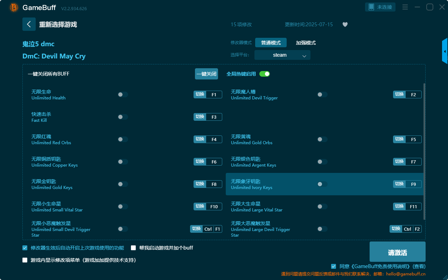Click 切换 hotkey button for Unlimited Gold Keys
Screen dimensions: 448x280
(x=200, y=184)
